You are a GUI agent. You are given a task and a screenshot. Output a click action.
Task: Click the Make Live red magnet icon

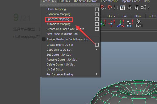tap(110, 8)
